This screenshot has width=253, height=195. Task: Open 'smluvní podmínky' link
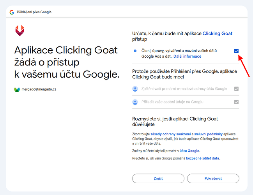(208, 134)
